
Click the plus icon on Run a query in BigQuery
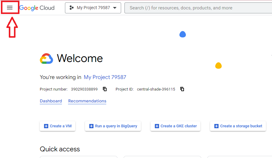coord(91,126)
